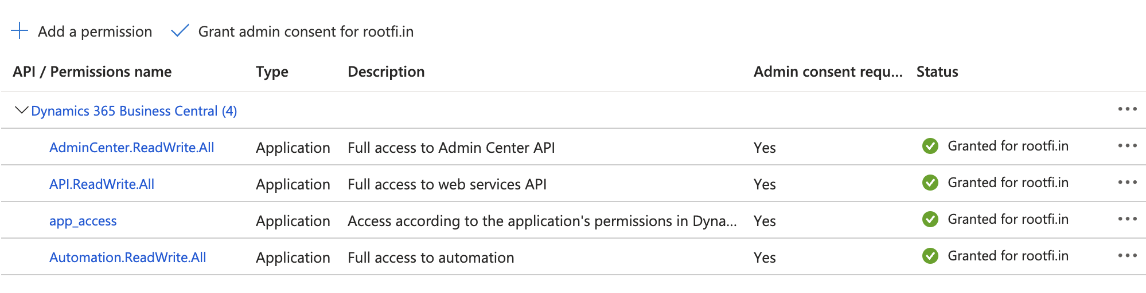Open Dynamics 365 Business Central (4) link
1146x293 pixels.
134,111
